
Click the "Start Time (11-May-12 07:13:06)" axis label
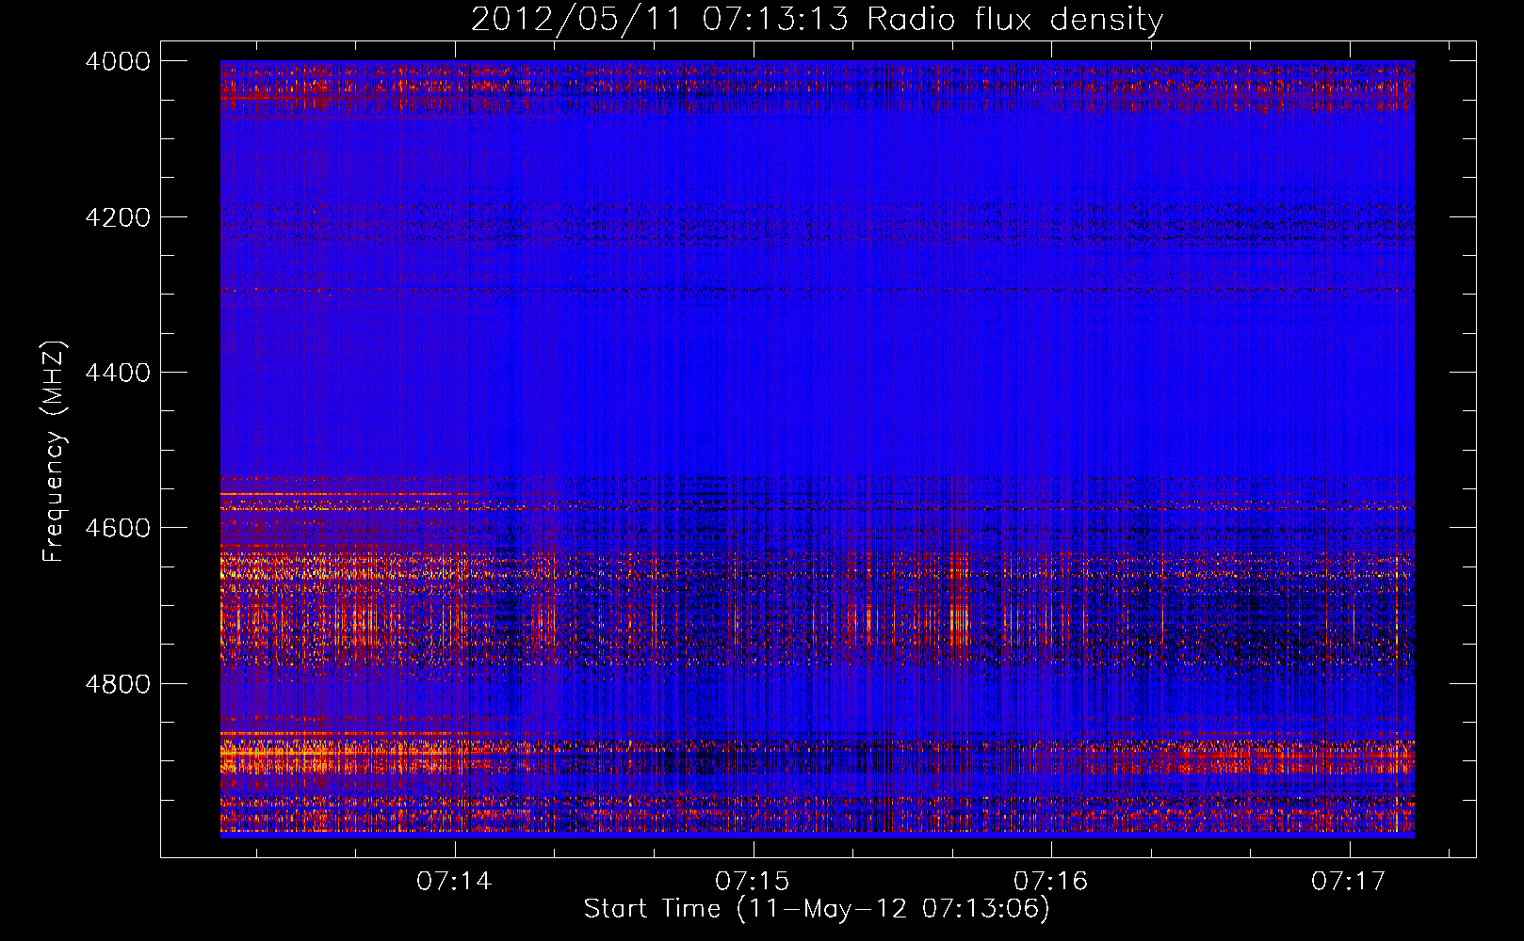[817, 909]
